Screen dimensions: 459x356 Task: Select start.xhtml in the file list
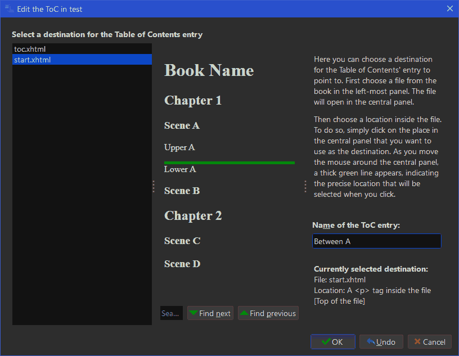point(82,60)
